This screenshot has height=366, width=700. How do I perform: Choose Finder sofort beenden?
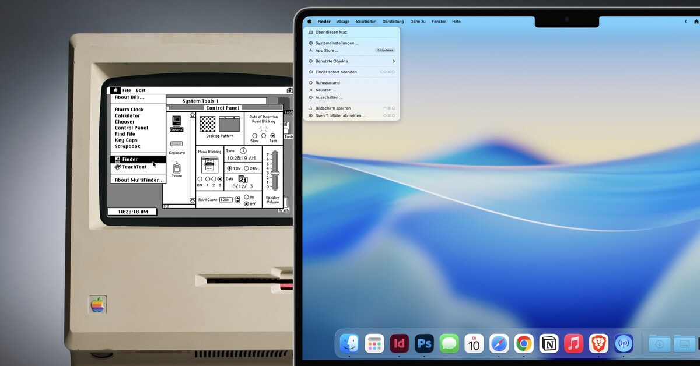352,72
